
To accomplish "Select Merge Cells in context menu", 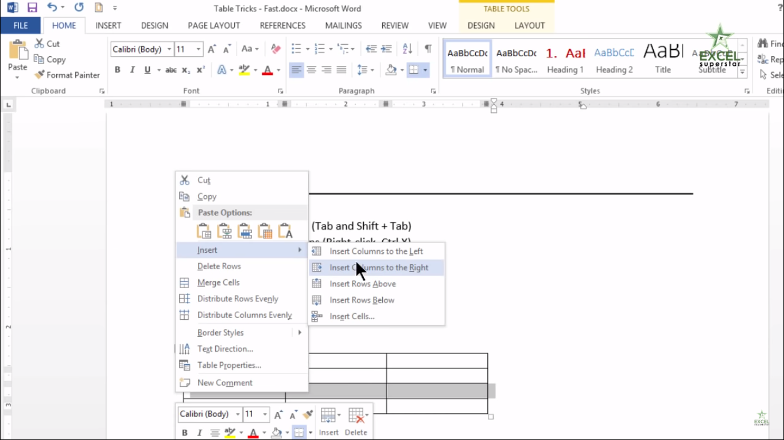I will coord(242,282).
